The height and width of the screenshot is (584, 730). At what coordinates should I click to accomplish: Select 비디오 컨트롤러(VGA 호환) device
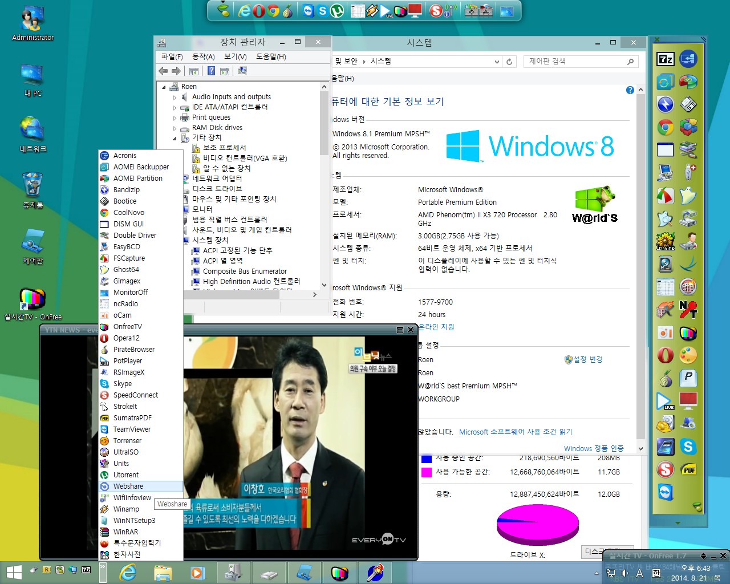245,158
